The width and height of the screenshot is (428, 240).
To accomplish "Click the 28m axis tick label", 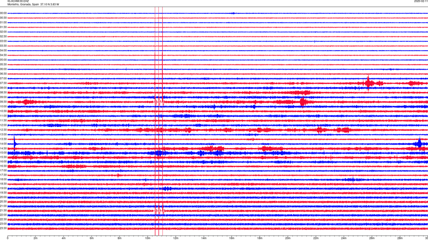I will (x=400, y=238).
